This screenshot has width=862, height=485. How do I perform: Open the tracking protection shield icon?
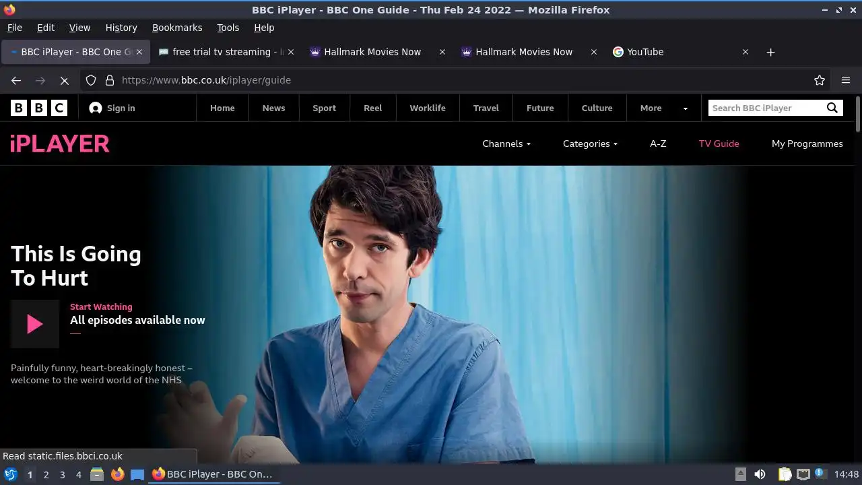click(91, 80)
